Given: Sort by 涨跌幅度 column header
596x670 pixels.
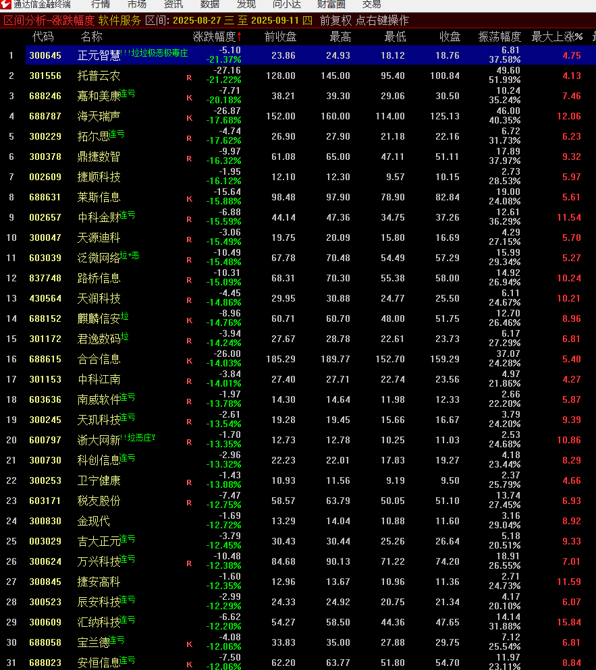Looking at the screenshot, I should (217, 36).
